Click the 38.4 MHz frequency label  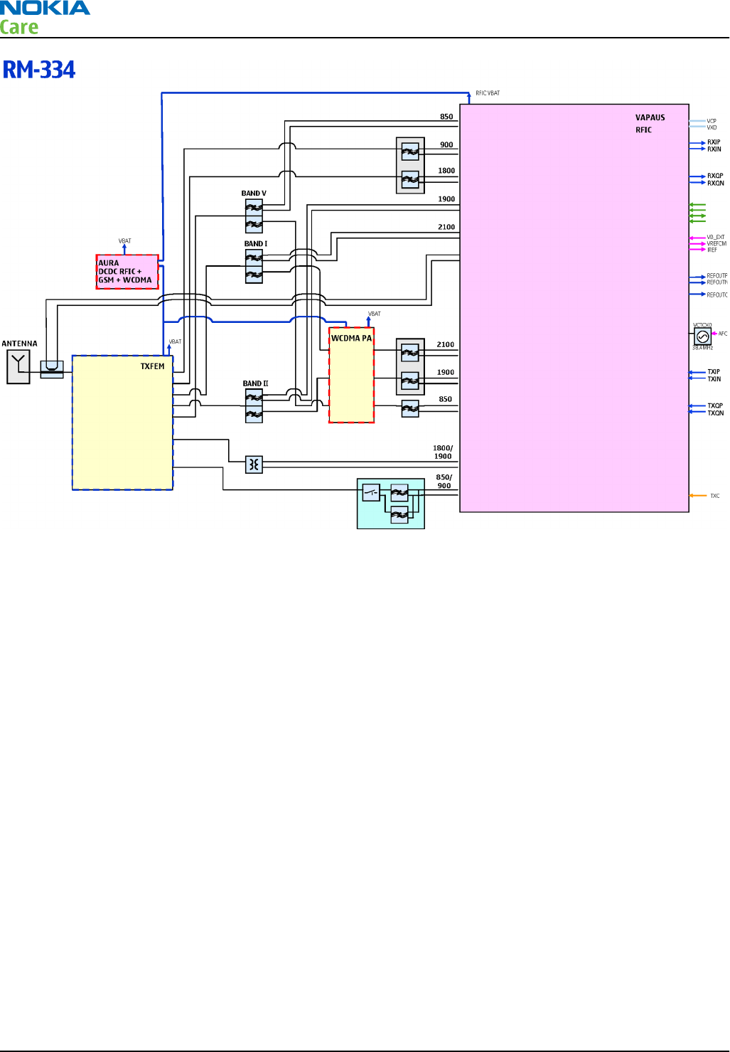point(702,348)
